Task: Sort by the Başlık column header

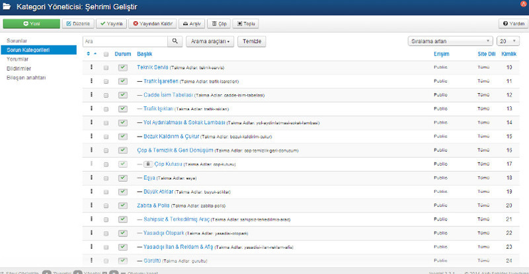Action: [x=144, y=54]
